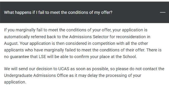Image resolution: width=169 pixels, height=96 pixels.
Task: Click the word "application." ending the last paragraph
Action: [15, 82]
